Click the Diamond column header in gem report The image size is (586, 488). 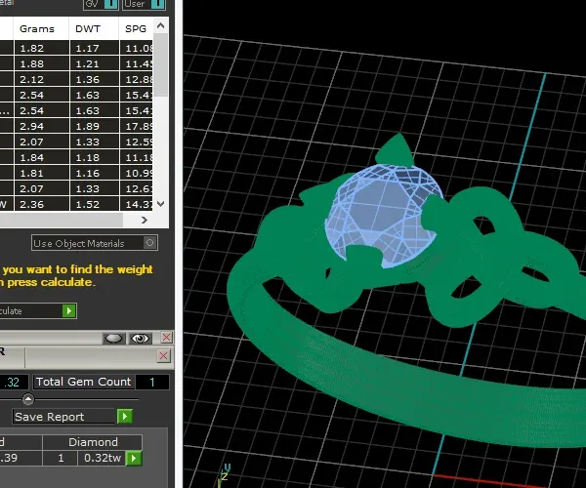click(x=93, y=442)
